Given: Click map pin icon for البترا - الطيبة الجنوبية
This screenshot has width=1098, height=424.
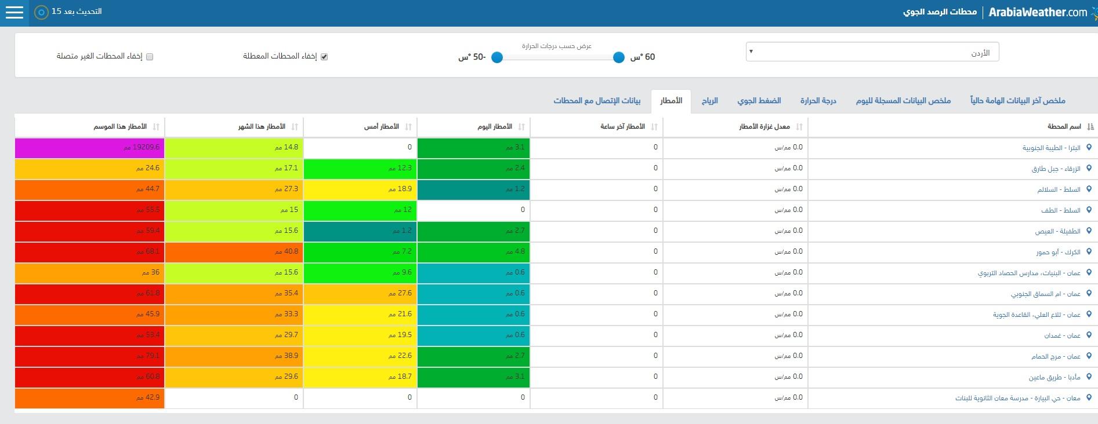Looking at the screenshot, I should 1089,148.
